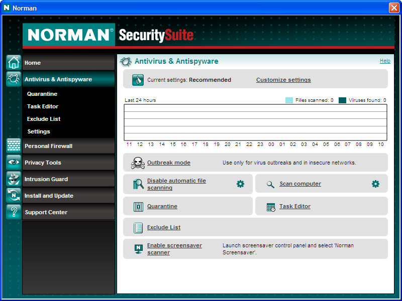The width and height of the screenshot is (402, 301).
Task: Click the Privacy Tools eye icon
Action: click(x=14, y=163)
